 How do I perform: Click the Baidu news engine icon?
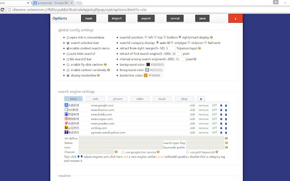66,114
